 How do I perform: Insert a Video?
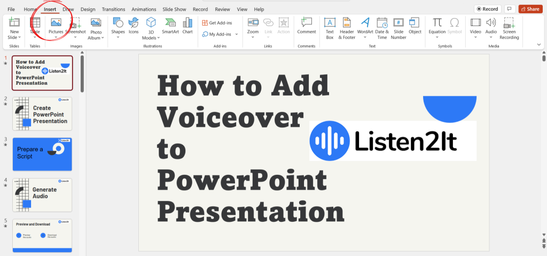pos(475,28)
